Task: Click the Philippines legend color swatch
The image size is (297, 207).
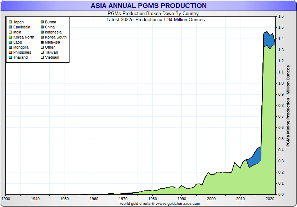Action: [10, 52]
